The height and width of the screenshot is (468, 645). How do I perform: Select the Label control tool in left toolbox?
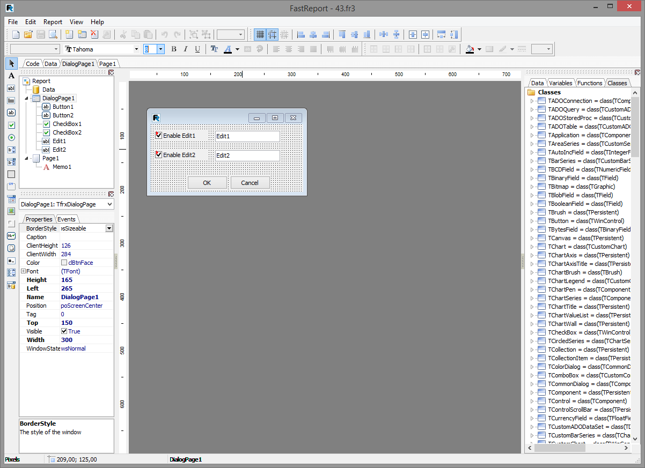[x=11, y=76]
